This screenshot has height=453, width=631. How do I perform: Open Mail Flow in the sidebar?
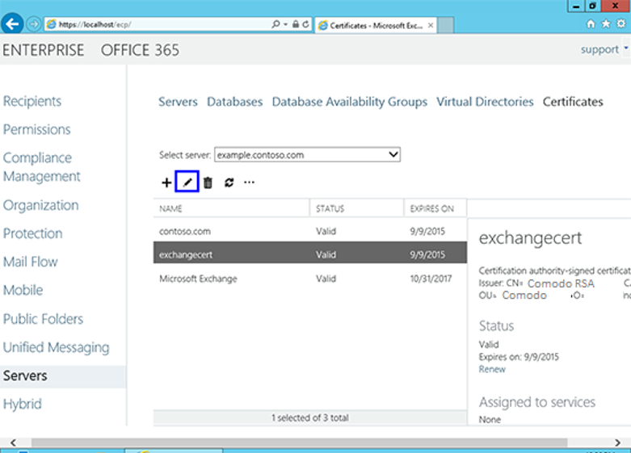coord(31,262)
